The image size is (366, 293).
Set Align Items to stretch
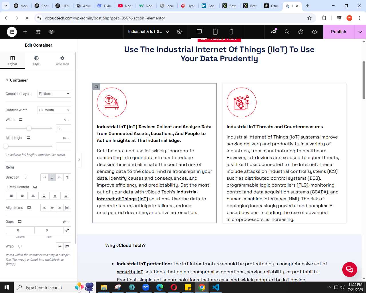point(67,208)
